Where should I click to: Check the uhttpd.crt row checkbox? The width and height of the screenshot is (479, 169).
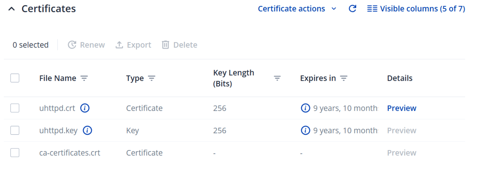pyautogui.click(x=15, y=108)
